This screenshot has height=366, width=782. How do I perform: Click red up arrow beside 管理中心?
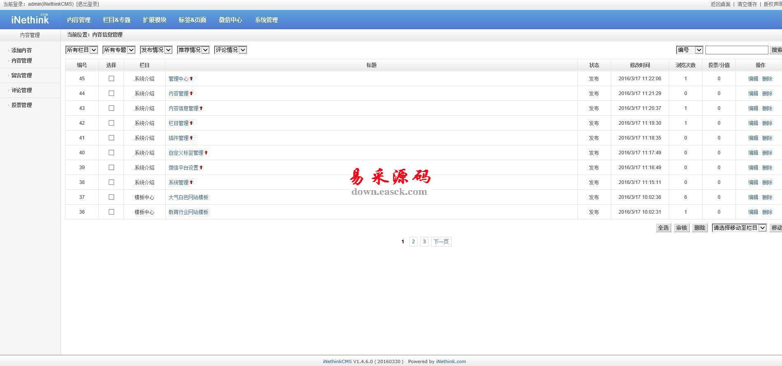[x=191, y=79]
